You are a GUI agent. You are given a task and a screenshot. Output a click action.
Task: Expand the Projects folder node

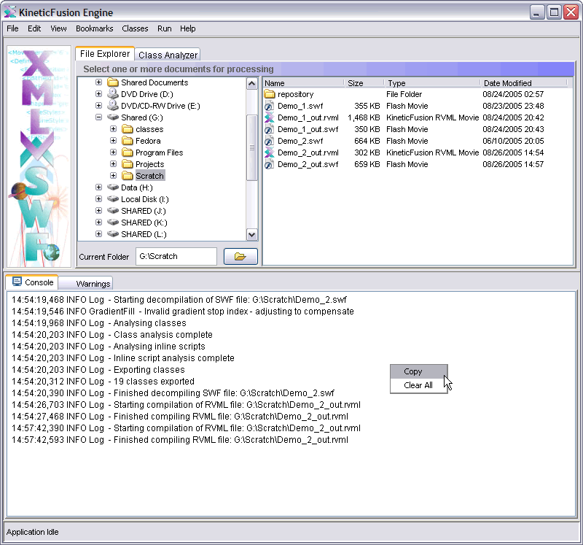click(x=114, y=164)
